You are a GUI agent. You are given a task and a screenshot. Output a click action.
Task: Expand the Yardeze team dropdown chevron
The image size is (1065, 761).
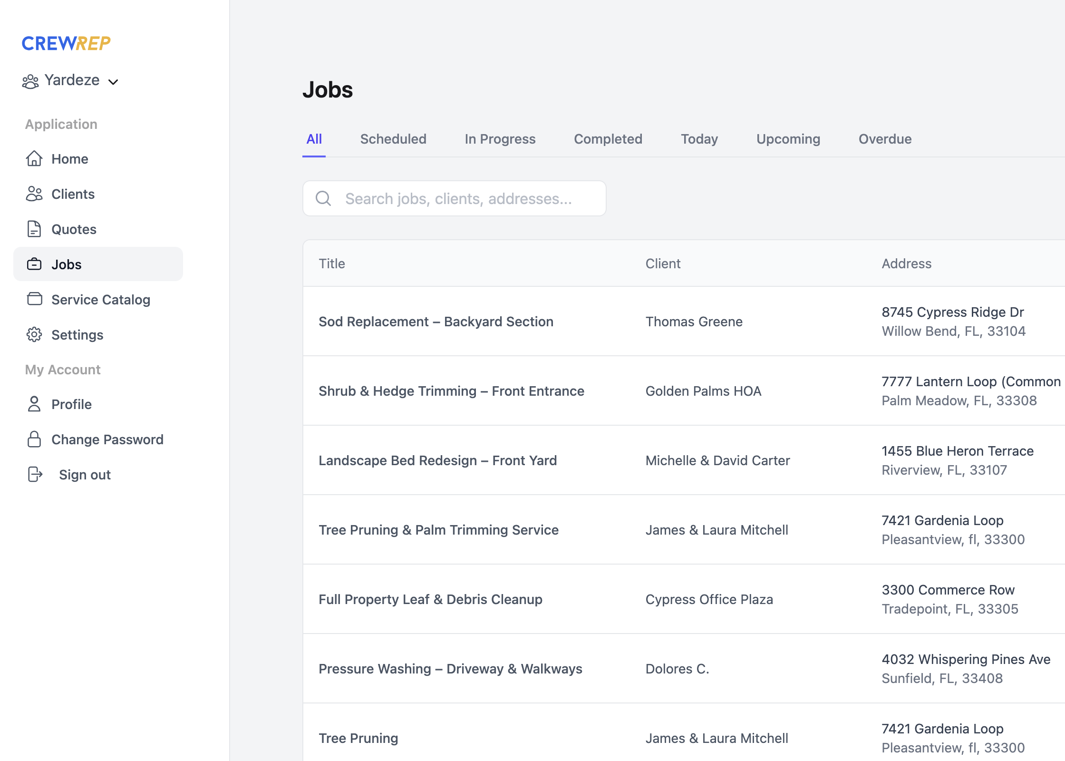tap(113, 82)
